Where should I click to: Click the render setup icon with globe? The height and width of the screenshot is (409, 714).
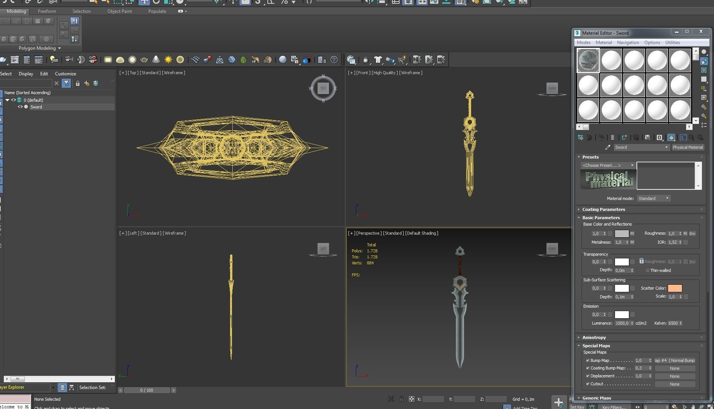pyautogui.click(x=351, y=60)
